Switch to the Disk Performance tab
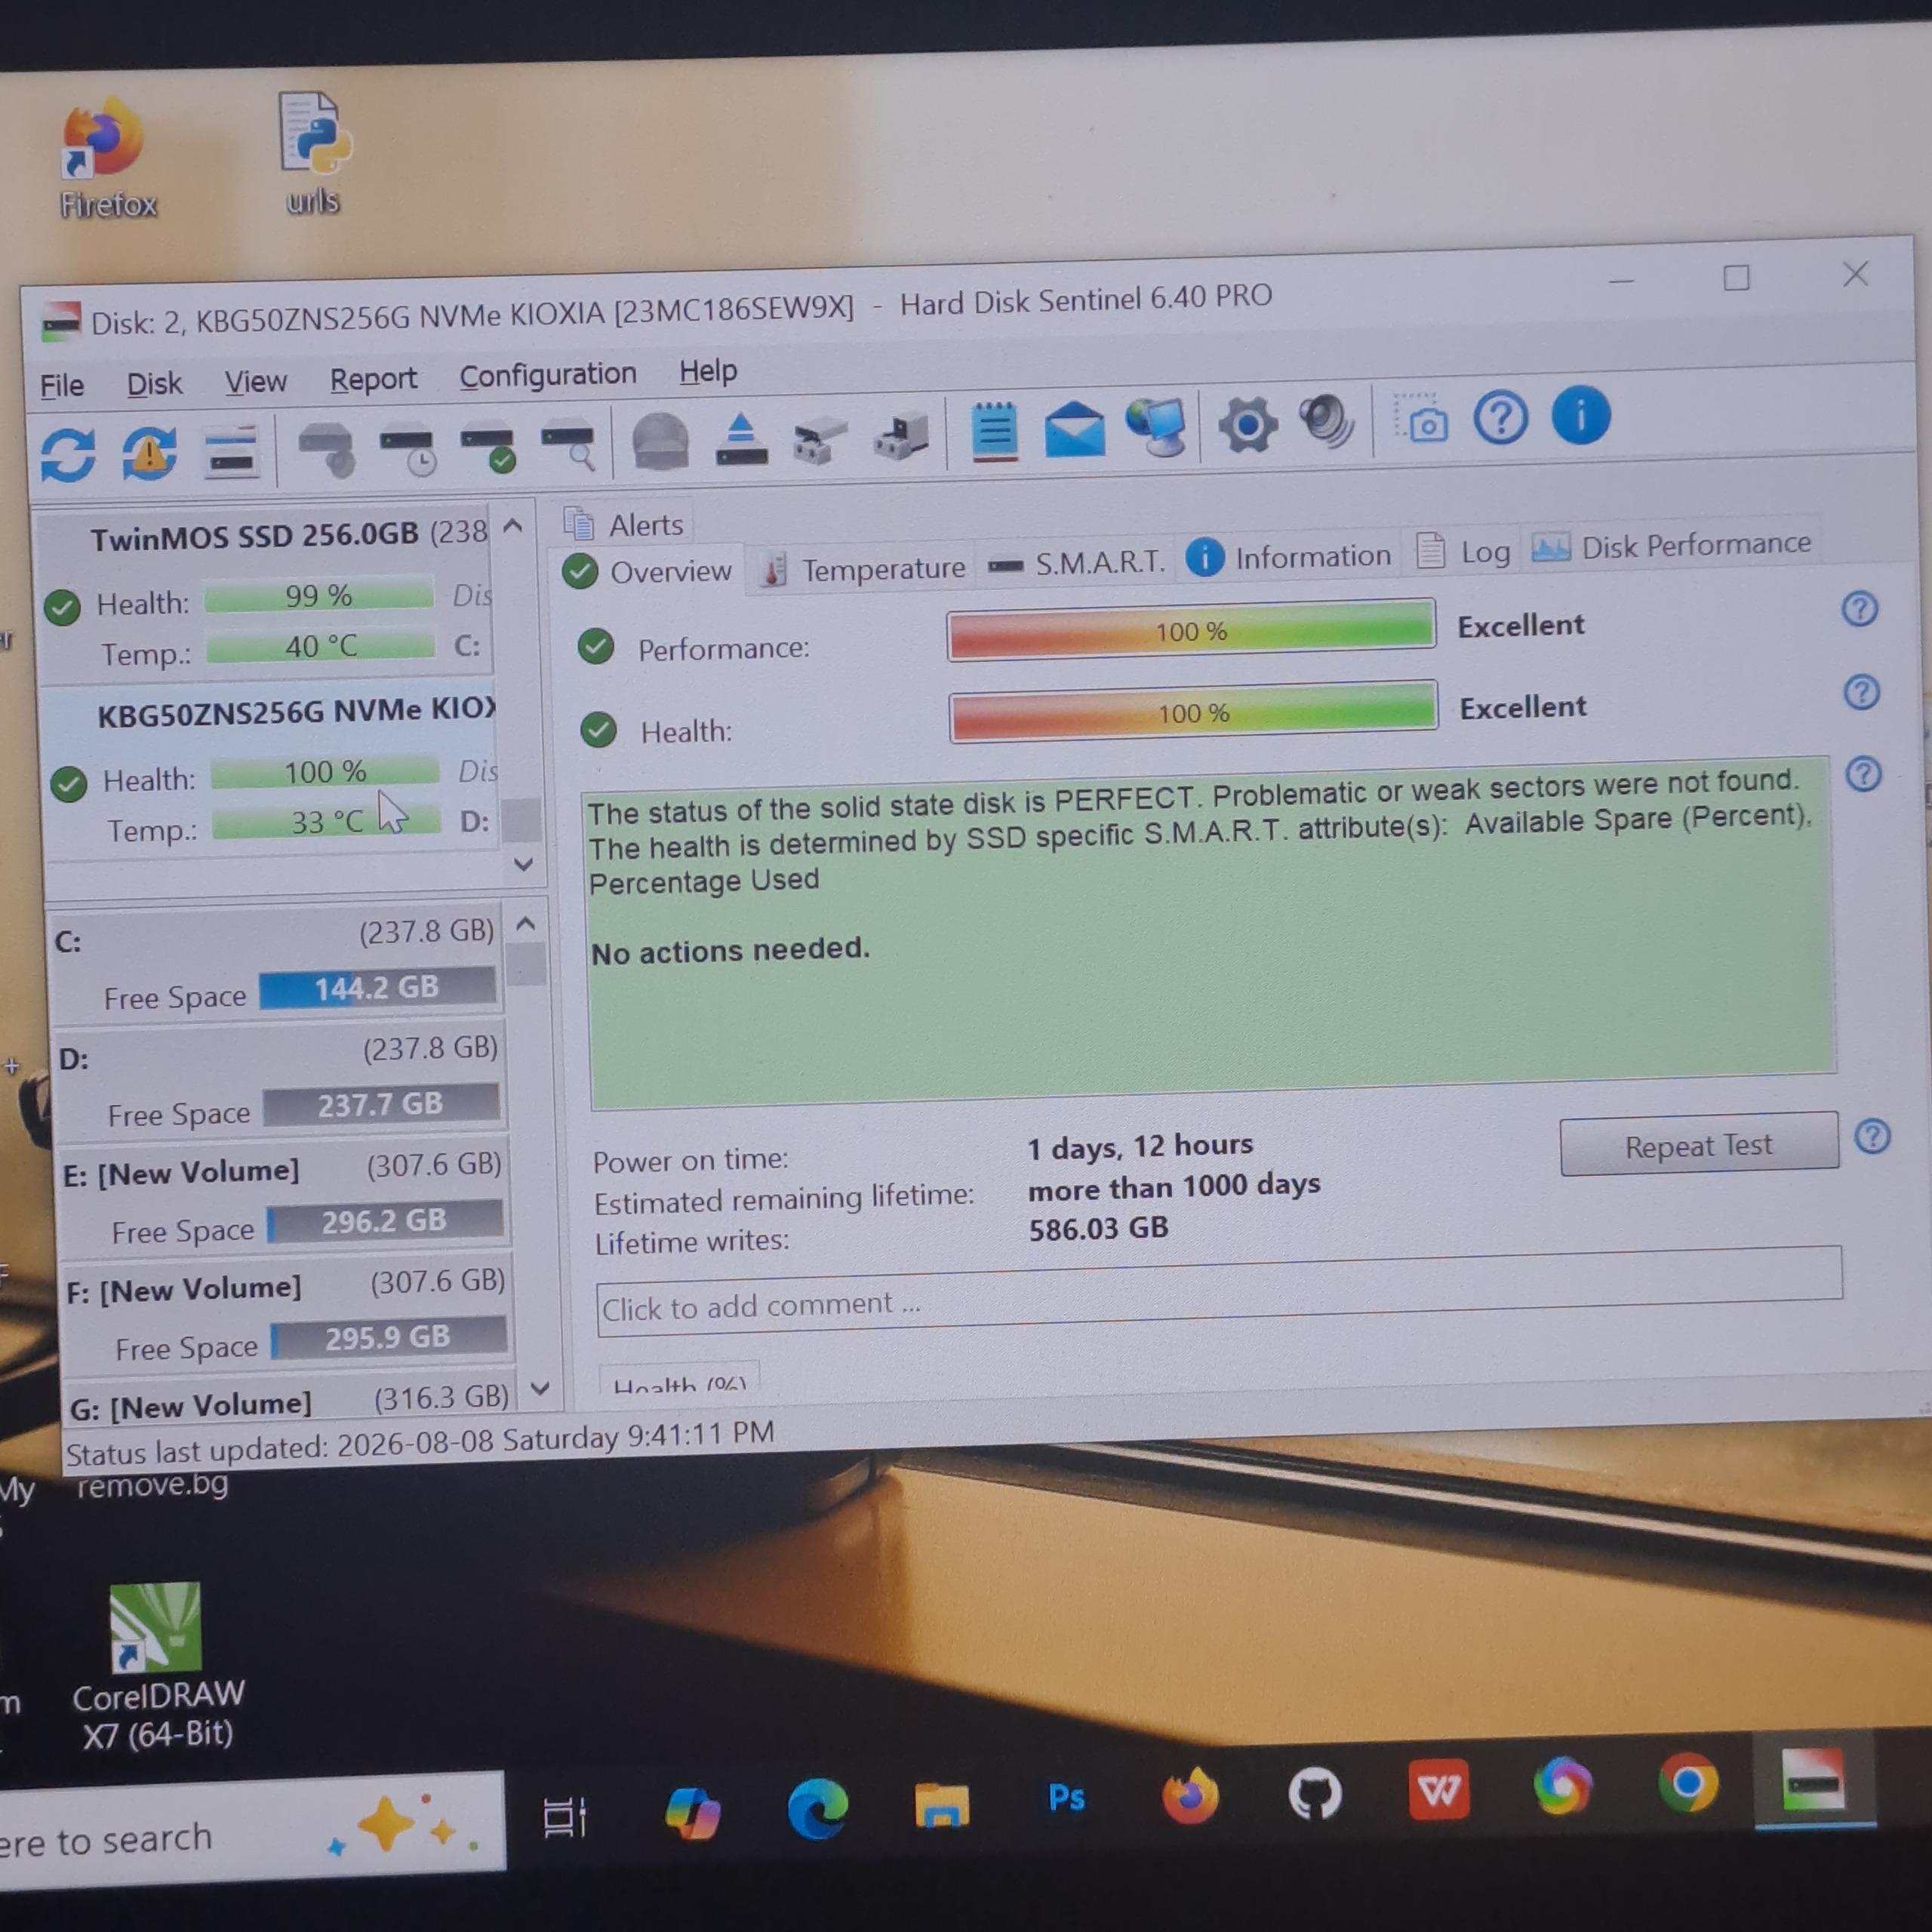The width and height of the screenshot is (1932, 1932). coord(1672,546)
